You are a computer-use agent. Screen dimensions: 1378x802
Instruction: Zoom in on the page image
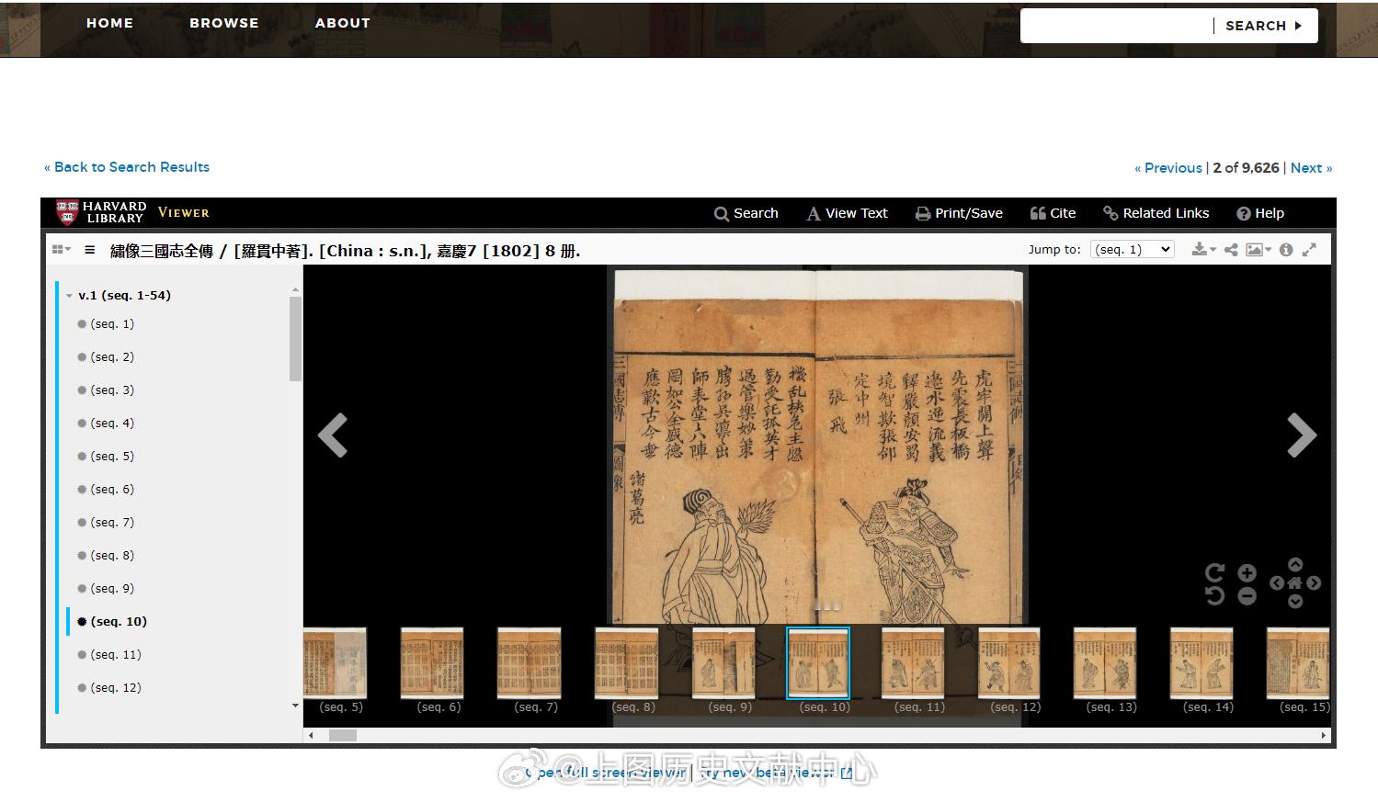coord(1247,573)
